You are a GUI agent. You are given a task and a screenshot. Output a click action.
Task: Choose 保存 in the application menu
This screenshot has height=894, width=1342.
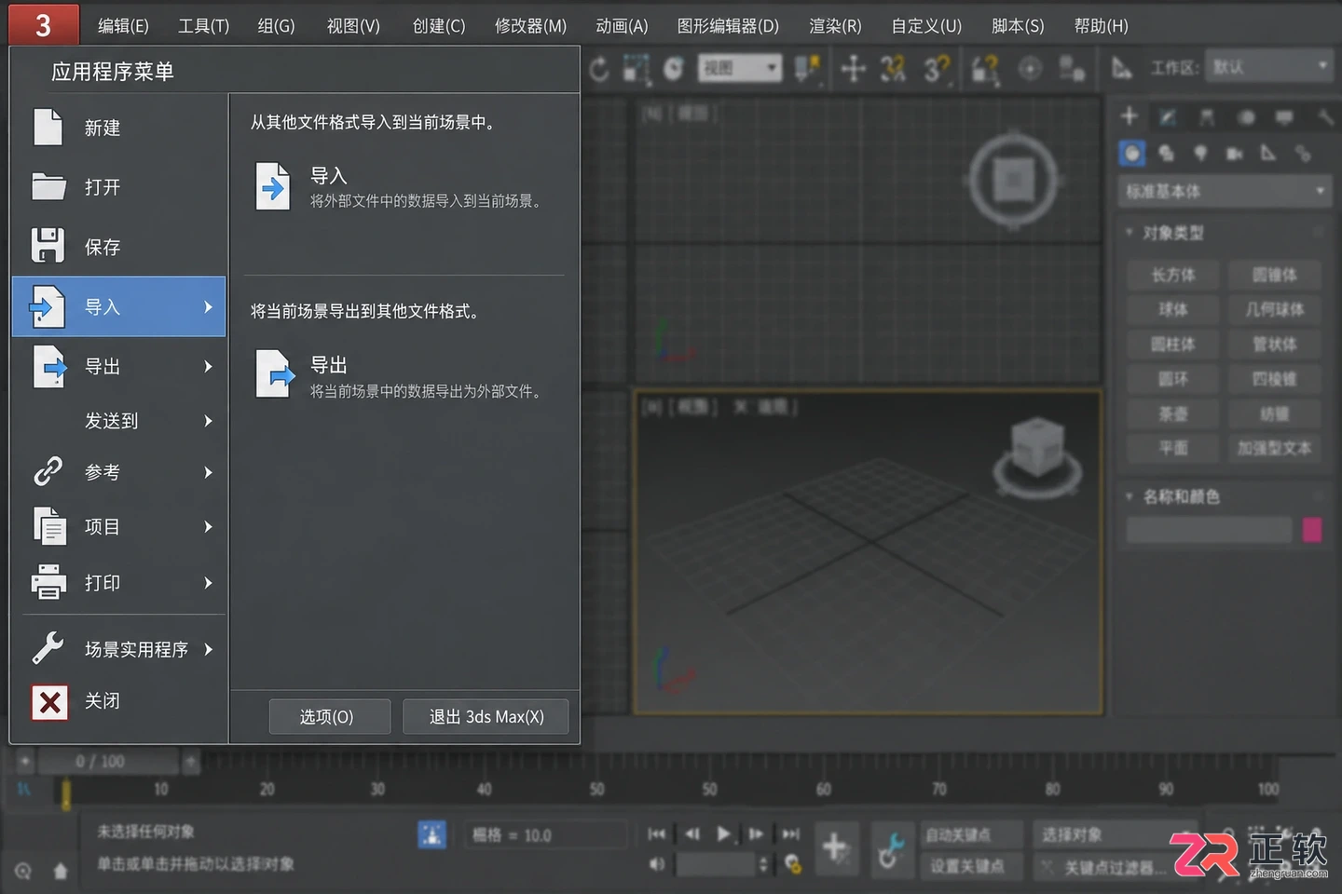[118, 247]
